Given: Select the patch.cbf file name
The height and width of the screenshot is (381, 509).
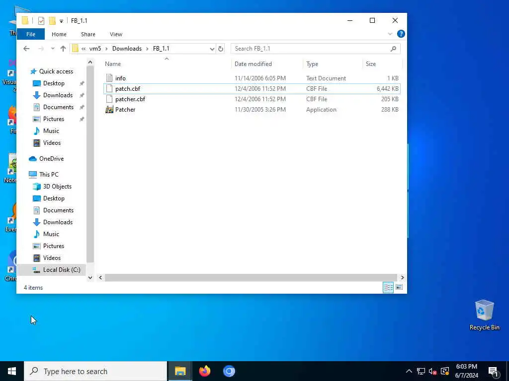Looking at the screenshot, I should coord(128,89).
